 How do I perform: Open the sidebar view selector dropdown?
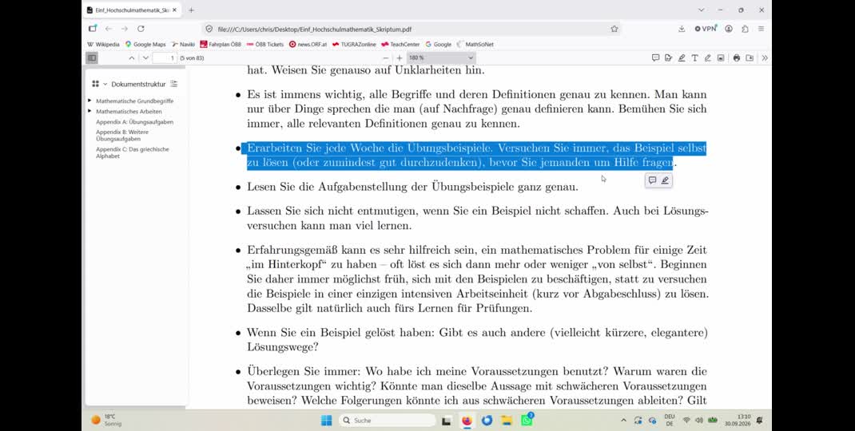(x=99, y=84)
